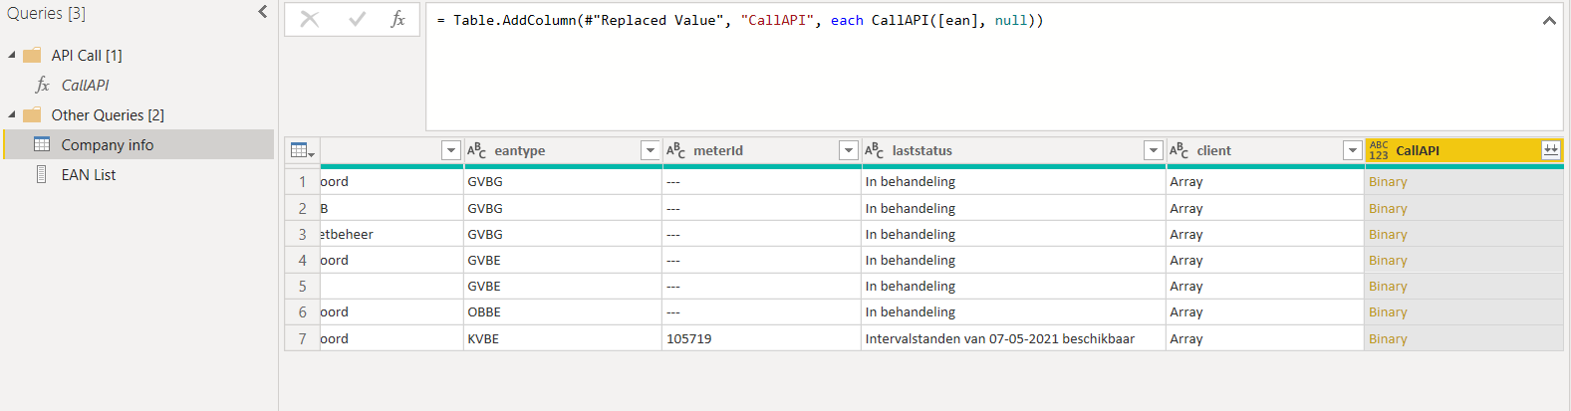Viewport: 1571px width, 411px height.
Task: Click the client data type icon
Action: point(1179,150)
